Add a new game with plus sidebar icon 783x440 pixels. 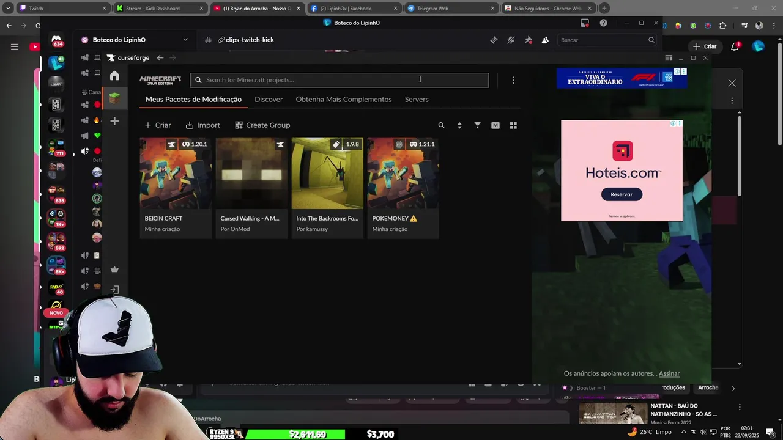tap(114, 121)
